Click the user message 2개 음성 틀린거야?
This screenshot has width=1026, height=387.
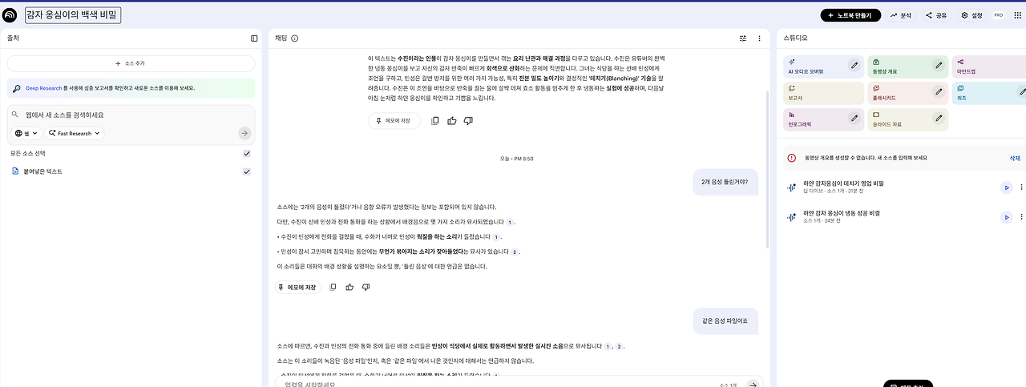coord(724,182)
